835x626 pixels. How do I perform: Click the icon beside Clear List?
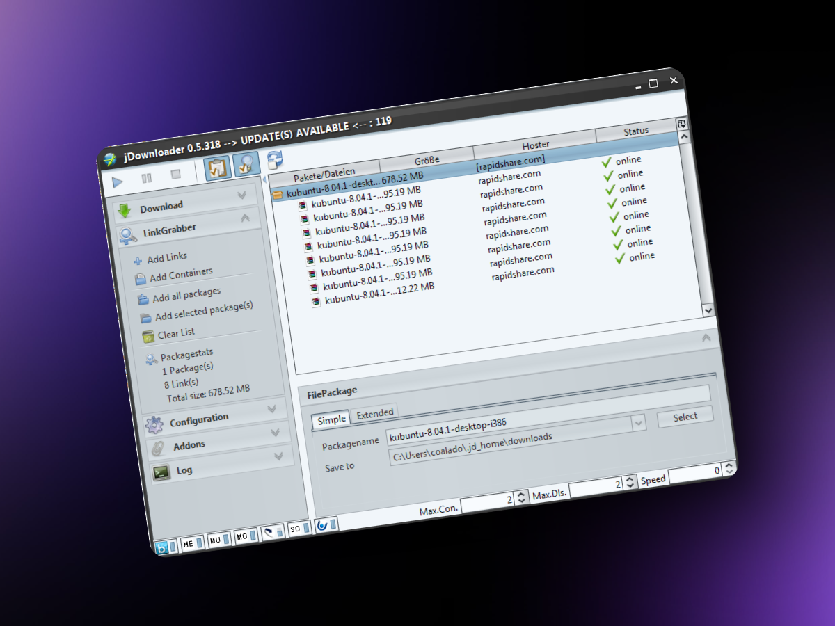click(148, 337)
